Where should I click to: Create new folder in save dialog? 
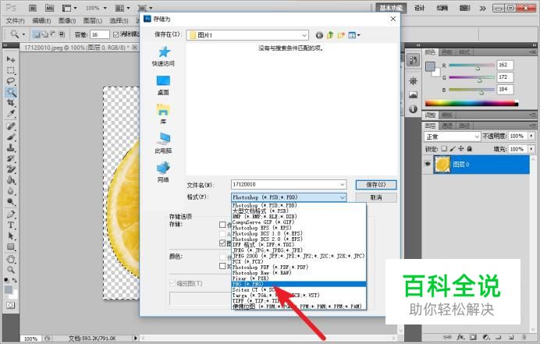341,35
